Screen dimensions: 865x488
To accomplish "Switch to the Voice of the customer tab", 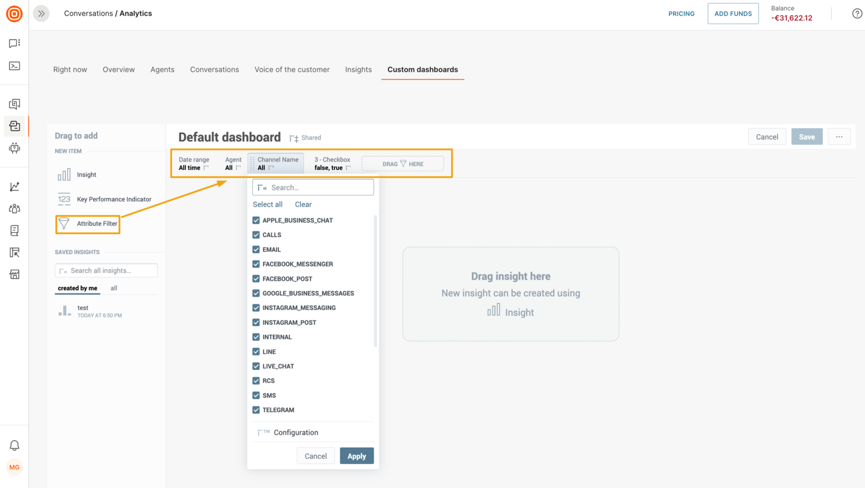I will click(292, 69).
